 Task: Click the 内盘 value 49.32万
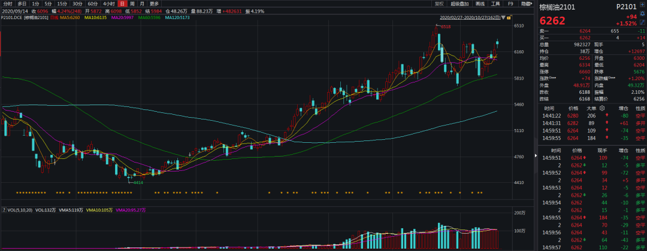637,84
